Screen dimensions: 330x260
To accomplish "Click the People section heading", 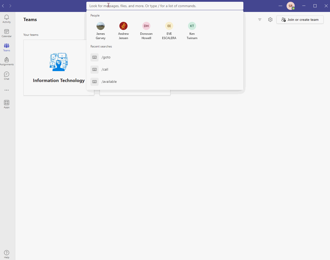I will tap(95, 15).
